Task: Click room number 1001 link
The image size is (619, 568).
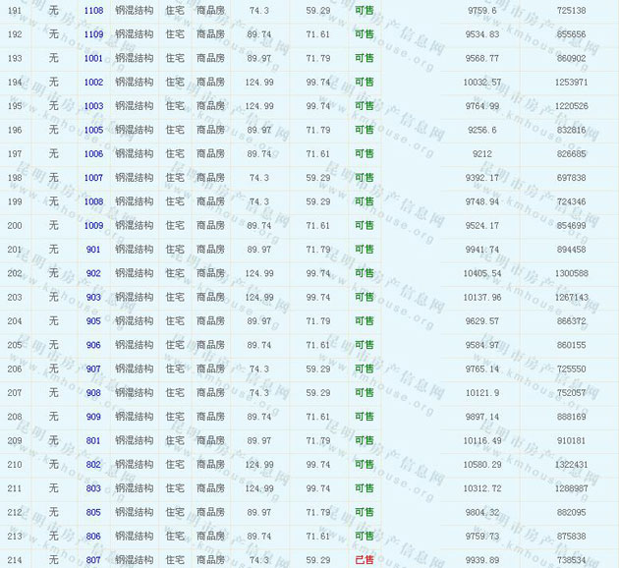Action: tap(93, 58)
